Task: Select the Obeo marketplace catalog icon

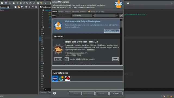Action: click(x=61, y=79)
